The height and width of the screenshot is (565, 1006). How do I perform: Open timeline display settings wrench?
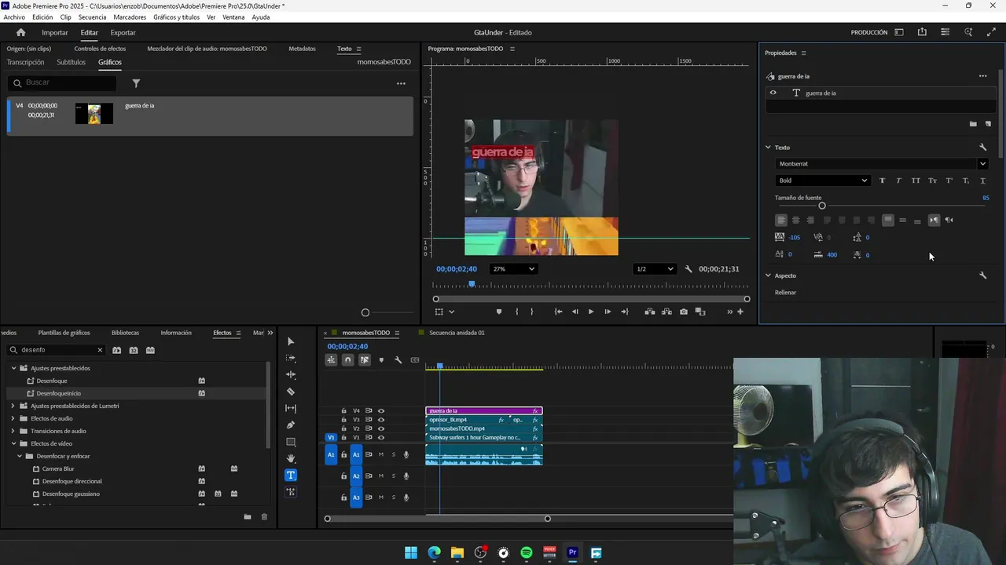(x=398, y=360)
